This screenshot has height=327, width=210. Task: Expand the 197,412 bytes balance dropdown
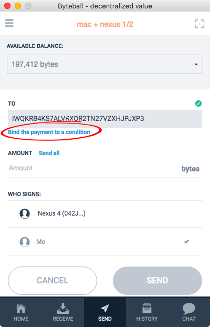coord(105,64)
